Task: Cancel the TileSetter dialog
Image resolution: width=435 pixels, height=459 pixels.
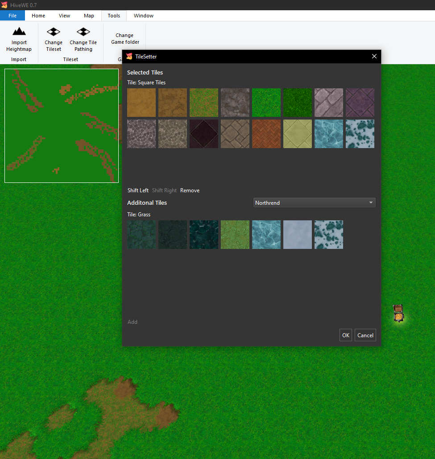Action: (365, 335)
